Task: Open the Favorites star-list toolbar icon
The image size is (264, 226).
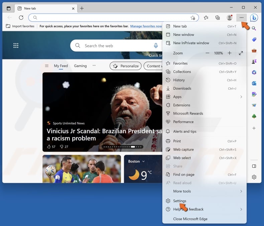Action: 206,17
